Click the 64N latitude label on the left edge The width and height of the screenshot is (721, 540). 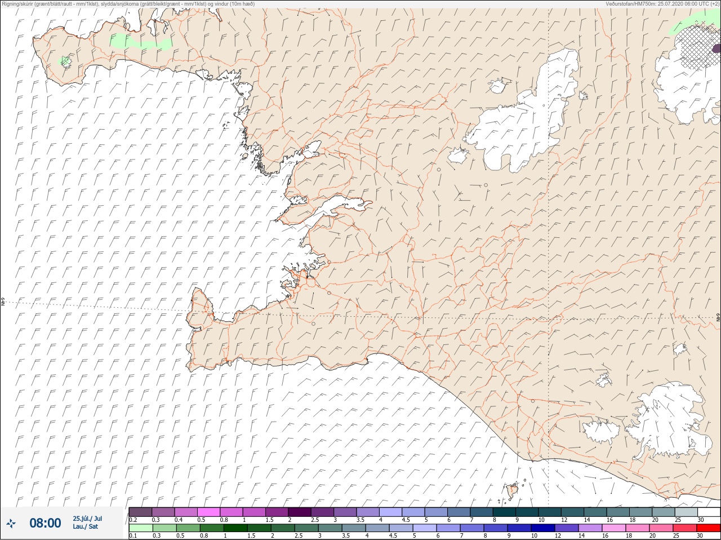click(x=3, y=302)
